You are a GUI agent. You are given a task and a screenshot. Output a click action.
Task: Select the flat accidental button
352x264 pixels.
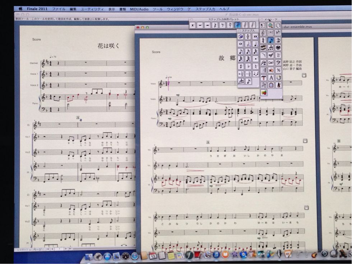point(248,66)
